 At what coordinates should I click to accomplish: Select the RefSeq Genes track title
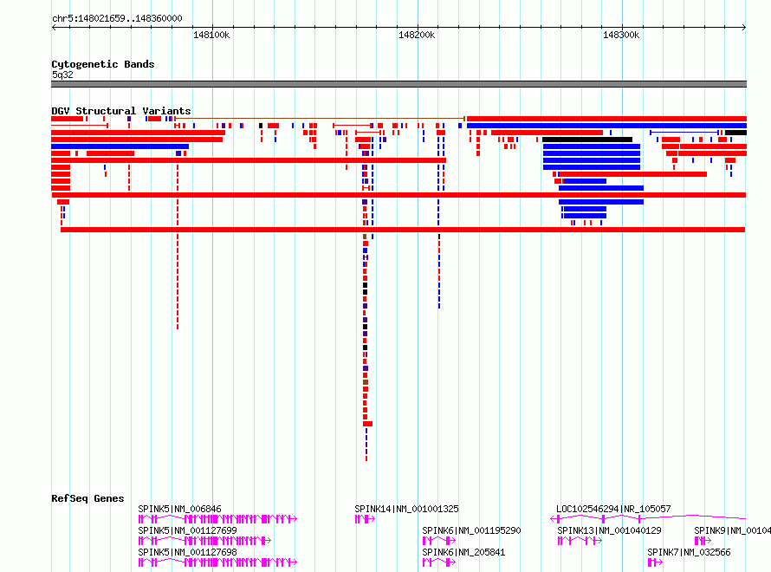pyautogui.click(x=87, y=498)
